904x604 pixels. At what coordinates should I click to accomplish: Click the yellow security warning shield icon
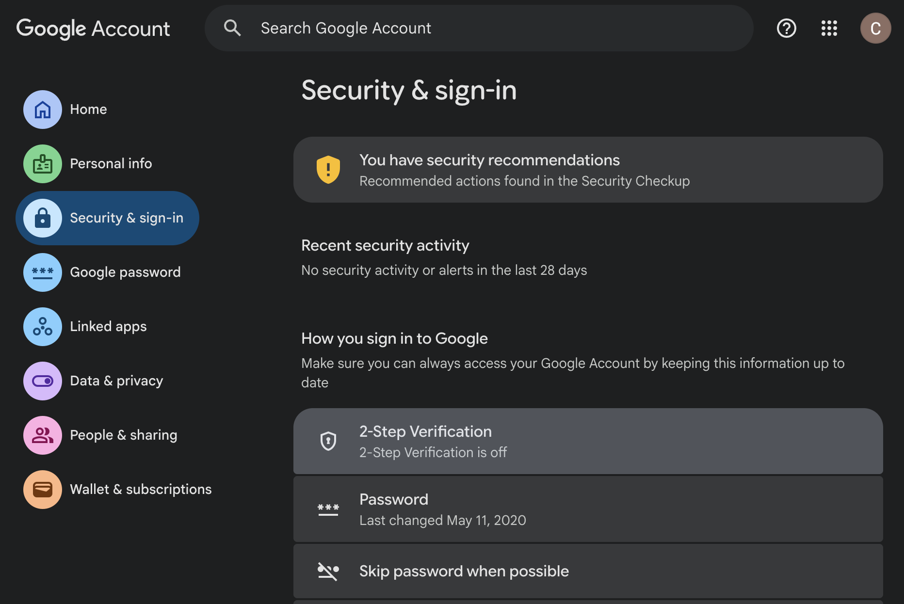pos(328,170)
